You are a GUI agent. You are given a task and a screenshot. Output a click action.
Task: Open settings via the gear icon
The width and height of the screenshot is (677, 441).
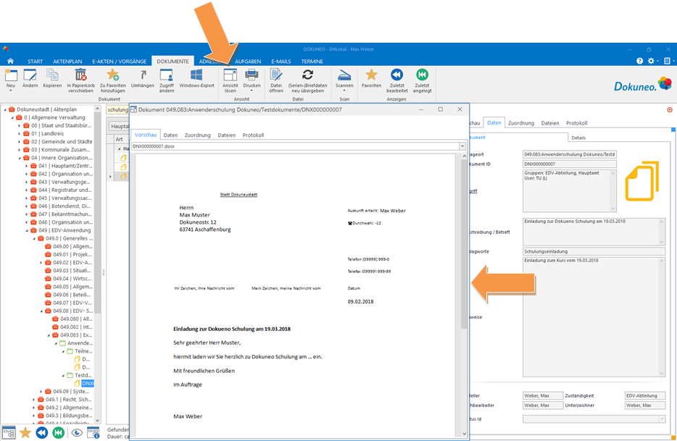(651, 61)
